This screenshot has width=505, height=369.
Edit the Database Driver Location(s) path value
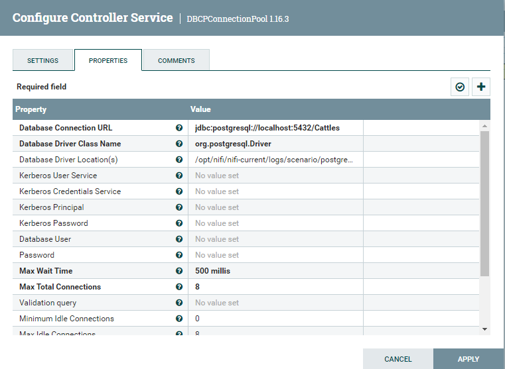(275, 160)
